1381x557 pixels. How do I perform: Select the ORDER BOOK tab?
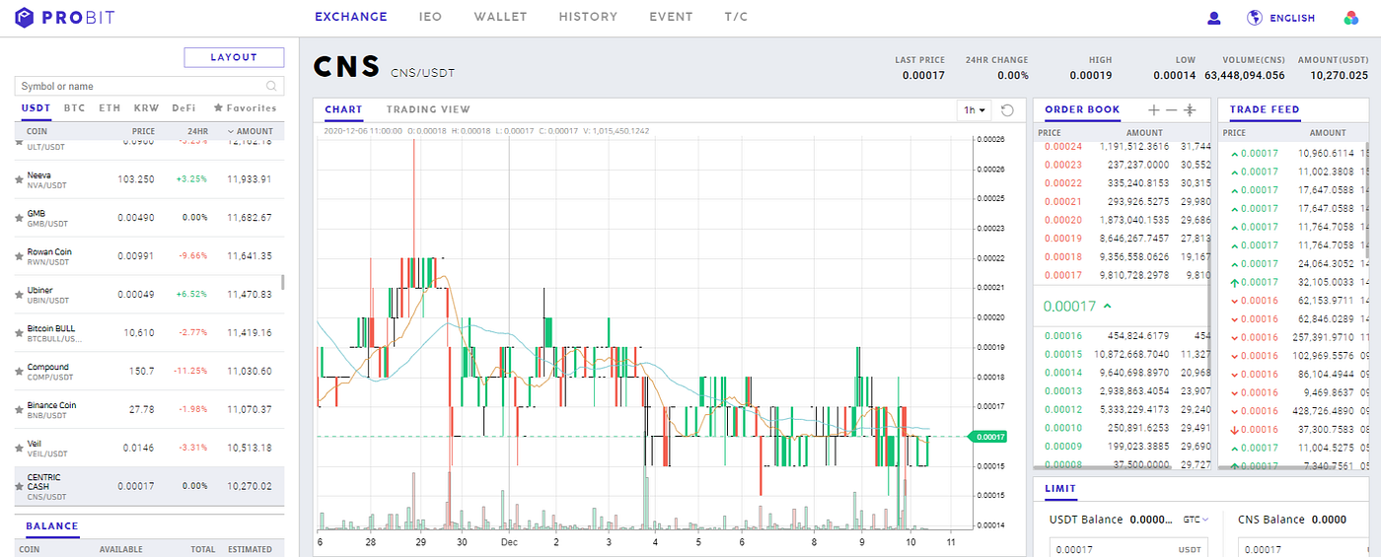(1082, 109)
